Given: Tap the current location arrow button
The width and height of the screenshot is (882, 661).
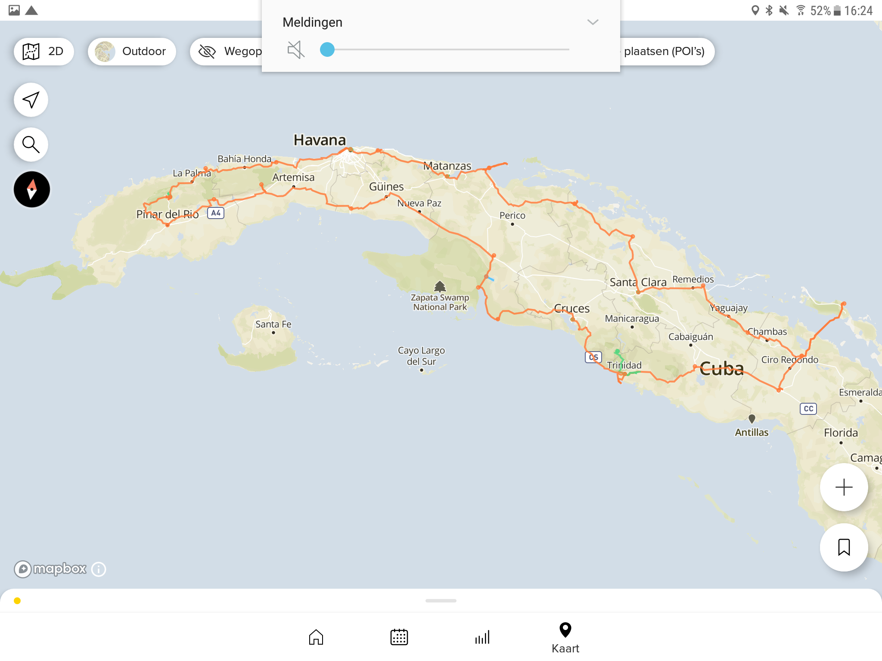Looking at the screenshot, I should [x=31, y=100].
